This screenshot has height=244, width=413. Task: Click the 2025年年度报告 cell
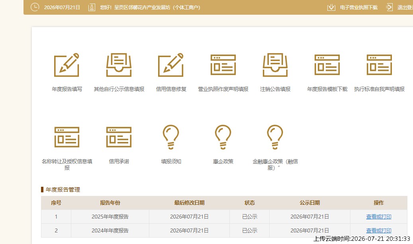tap(110, 217)
